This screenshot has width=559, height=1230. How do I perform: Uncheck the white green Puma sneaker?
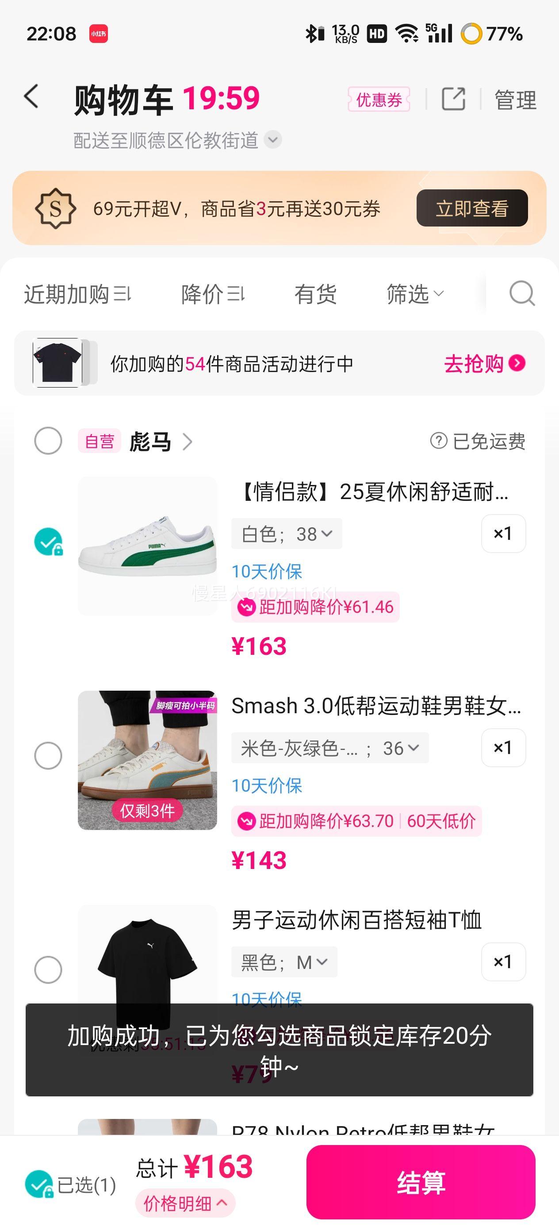48,542
